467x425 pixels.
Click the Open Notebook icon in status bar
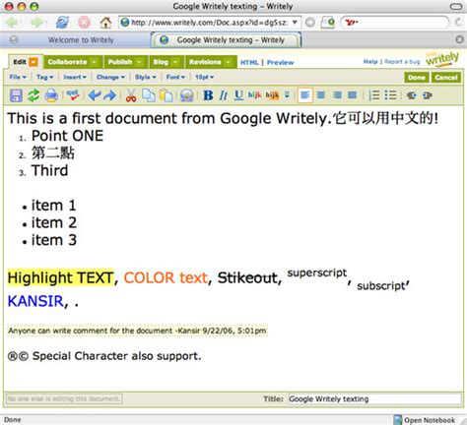[x=398, y=420]
